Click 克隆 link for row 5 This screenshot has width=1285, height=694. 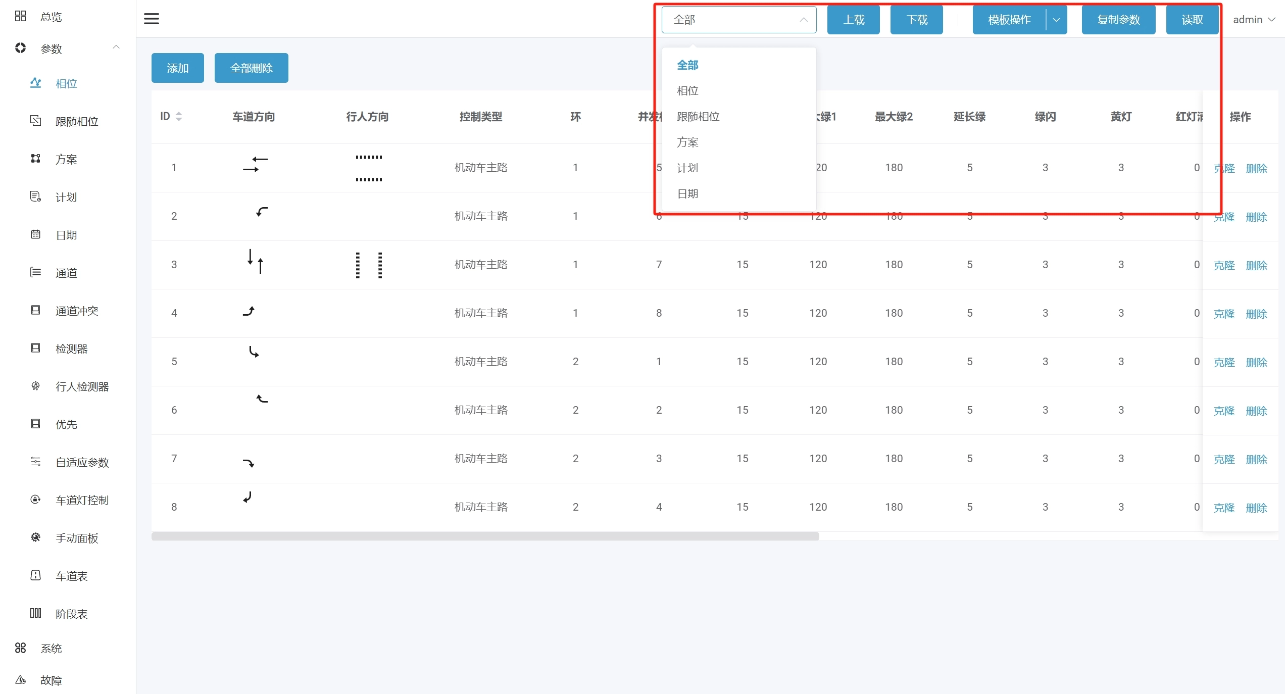click(1224, 362)
